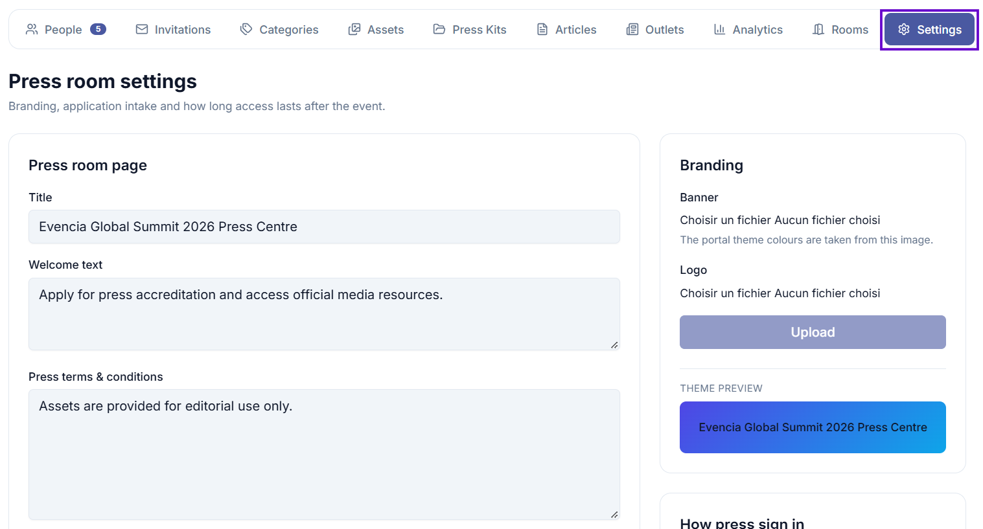
Task: Click the Settings gear icon
Action: [x=904, y=29]
